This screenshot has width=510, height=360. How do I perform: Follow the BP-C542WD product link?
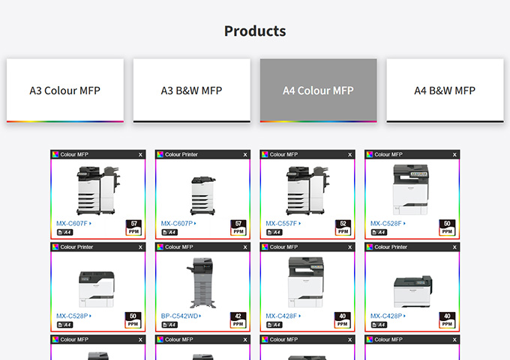coord(179,316)
